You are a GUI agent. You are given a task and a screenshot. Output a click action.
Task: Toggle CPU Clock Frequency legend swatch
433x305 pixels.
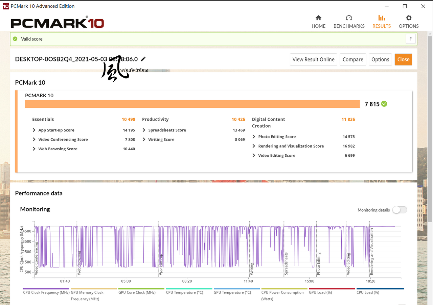[46, 289]
